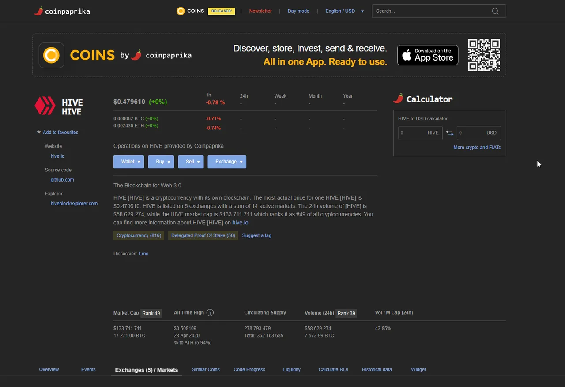Open the English / USD dropdown
Viewport: 565px width, 387px height.
345,11
